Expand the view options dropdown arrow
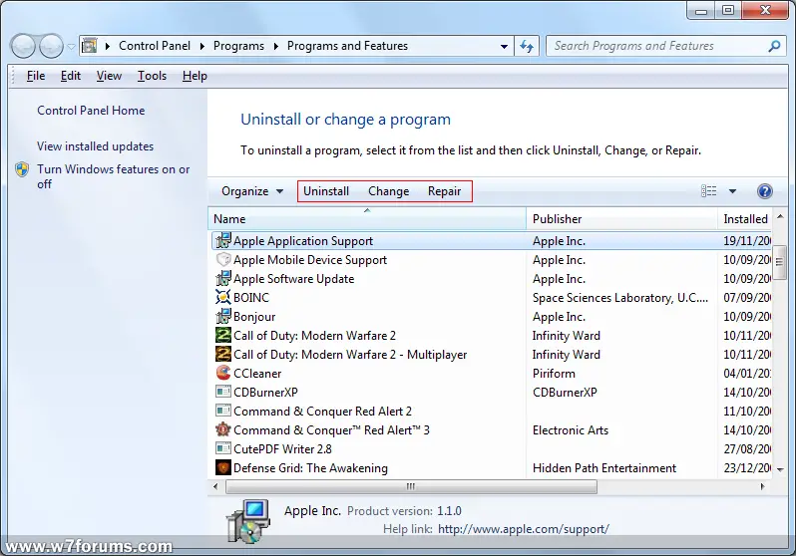This screenshot has height=556, width=796. (732, 191)
